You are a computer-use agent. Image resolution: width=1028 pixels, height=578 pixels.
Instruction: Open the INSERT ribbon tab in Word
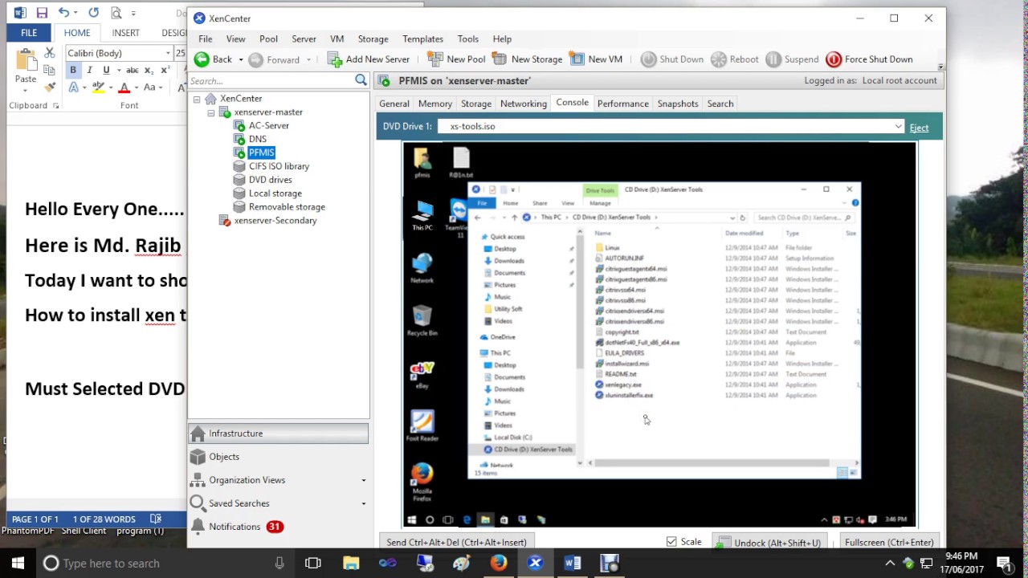point(125,33)
